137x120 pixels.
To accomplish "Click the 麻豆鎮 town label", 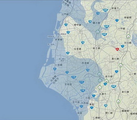I will tap(96, 48).
